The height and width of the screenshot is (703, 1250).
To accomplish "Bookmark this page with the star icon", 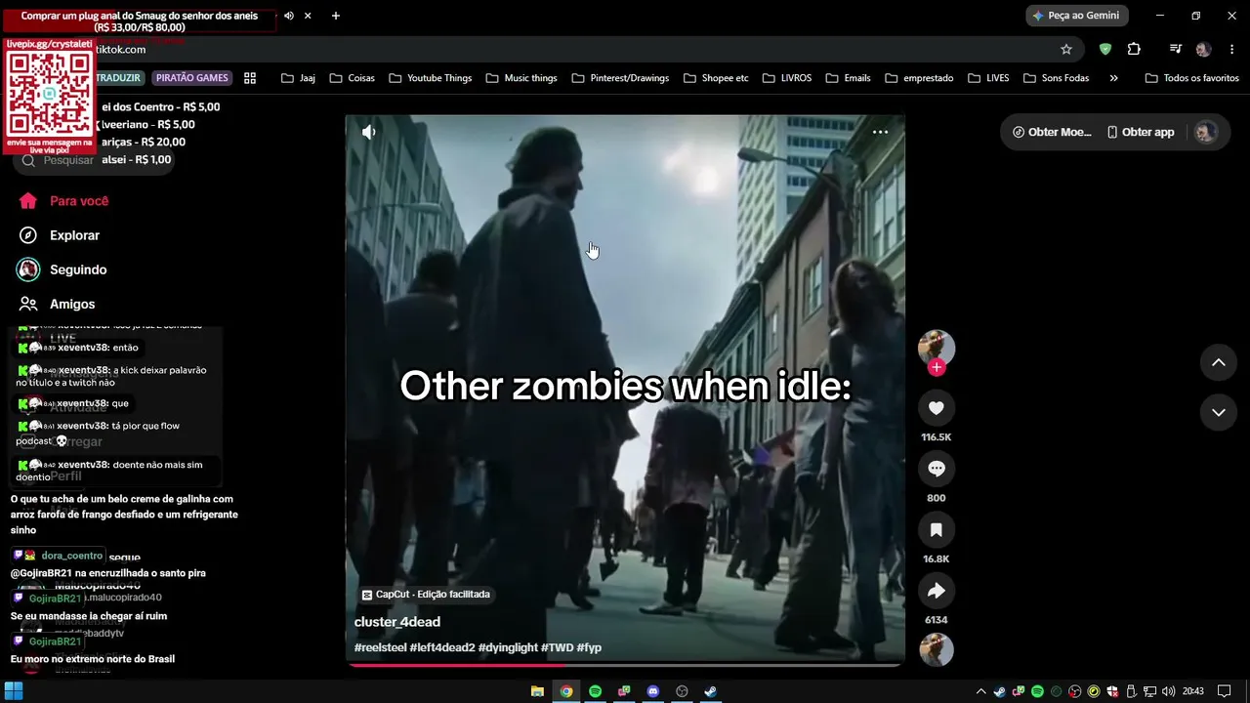I will click(x=1066, y=49).
